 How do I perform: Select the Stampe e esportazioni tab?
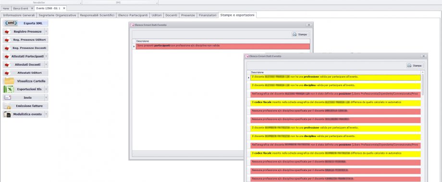[x=237, y=15]
